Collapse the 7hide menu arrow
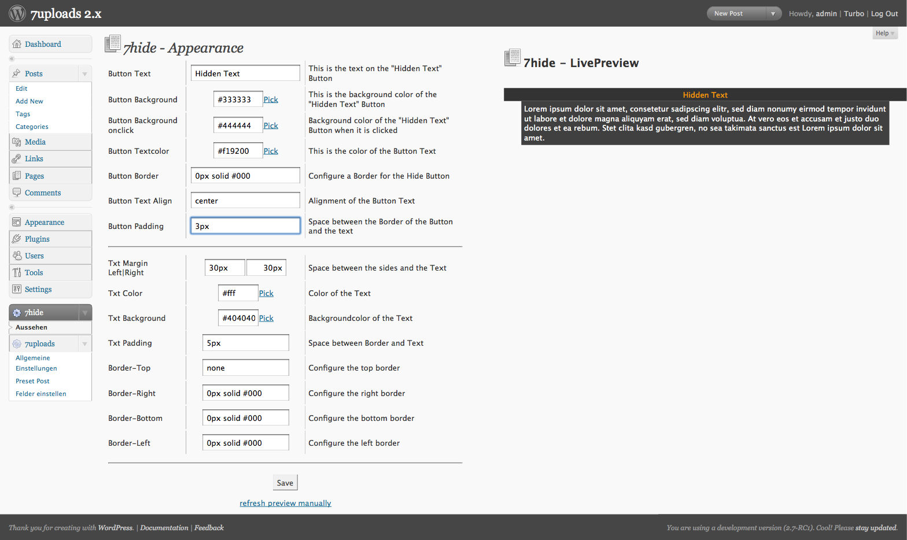The width and height of the screenshot is (907, 540). click(x=85, y=313)
